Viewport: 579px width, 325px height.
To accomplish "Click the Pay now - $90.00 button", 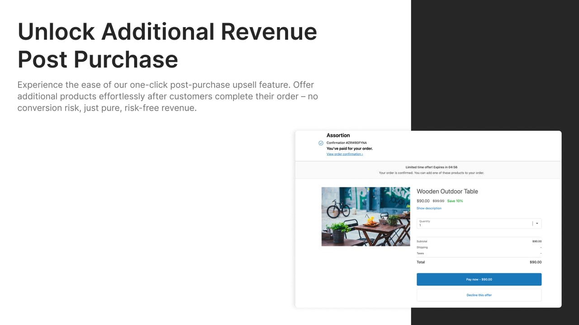I will 479,279.
